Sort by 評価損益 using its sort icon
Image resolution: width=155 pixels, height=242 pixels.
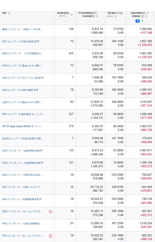tap(147, 16)
